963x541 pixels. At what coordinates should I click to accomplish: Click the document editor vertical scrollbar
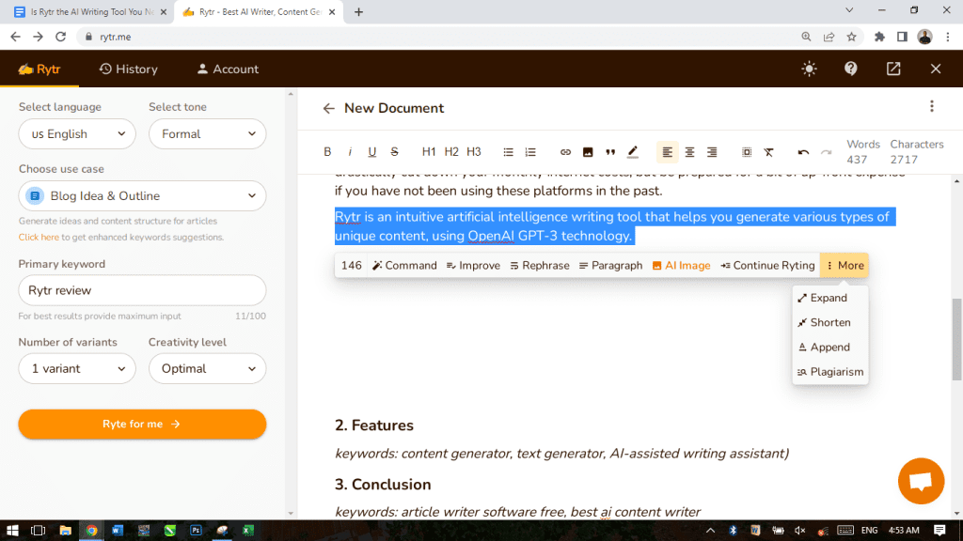pyautogui.click(x=956, y=340)
